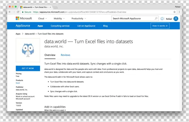Viewport: 189px width, 122px height.
Task: Click the How it works button
Action: [x=160, y=26]
